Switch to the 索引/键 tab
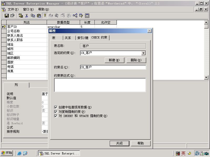 [83, 38]
